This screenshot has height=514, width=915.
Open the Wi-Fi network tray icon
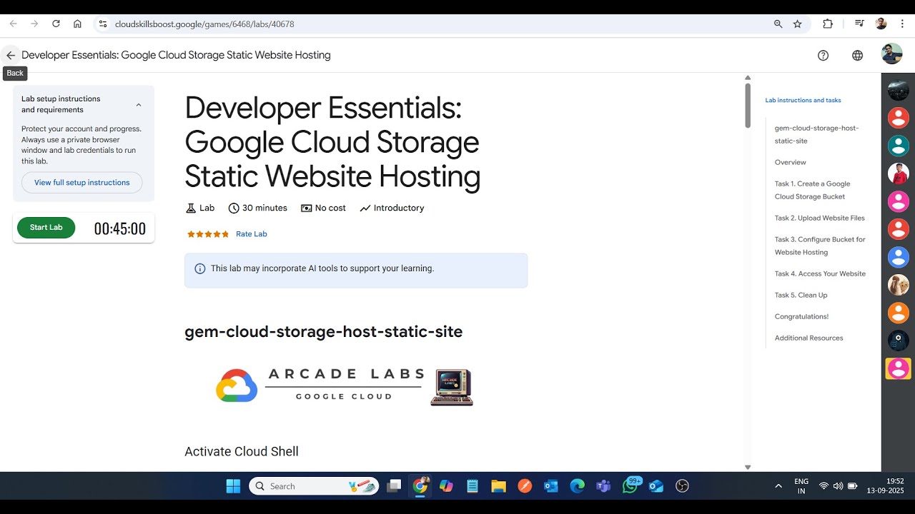coord(823,486)
